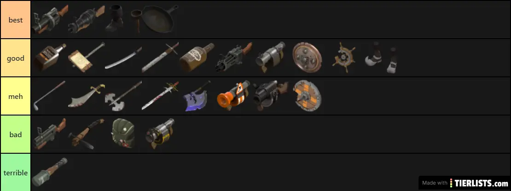Select the yellow 'meh' tier label
Image resolution: width=511 pixels, height=191 pixels.
click(x=15, y=96)
